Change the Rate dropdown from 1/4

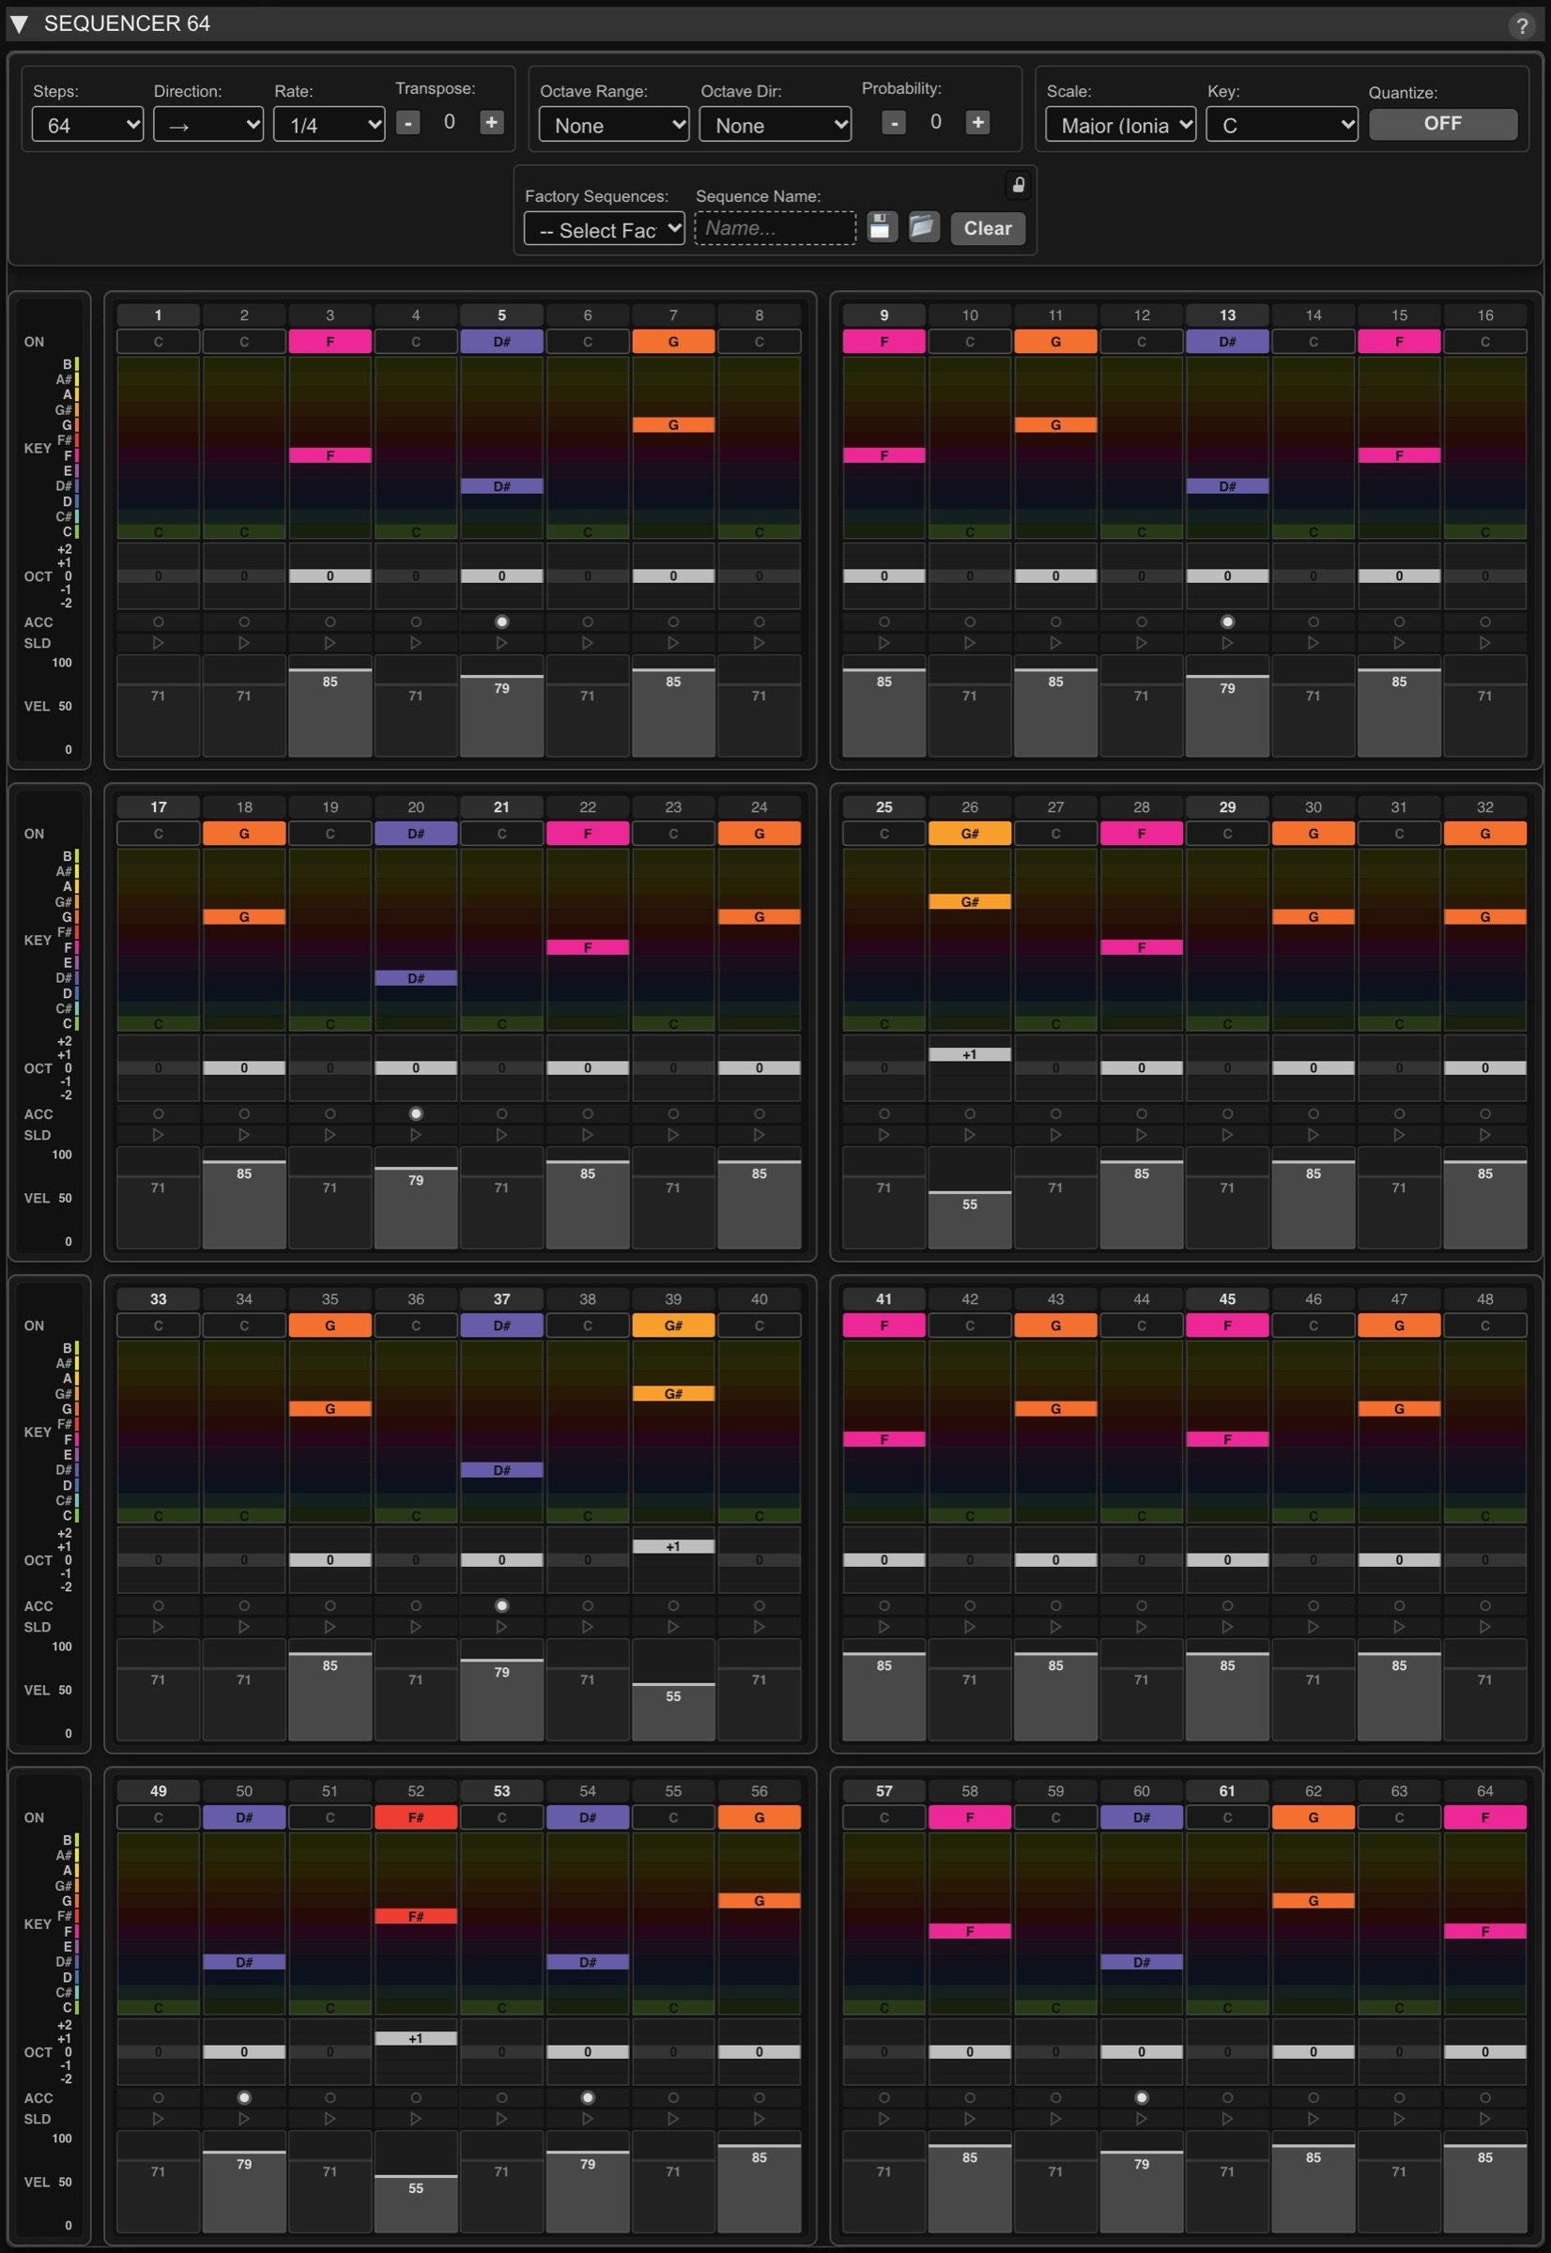330,126
